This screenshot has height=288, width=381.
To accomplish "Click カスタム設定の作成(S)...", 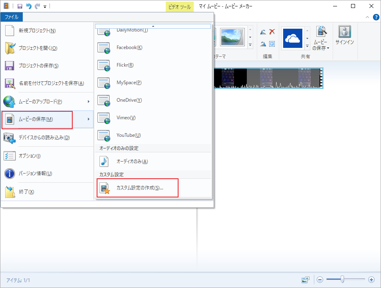I will point(153,188).
